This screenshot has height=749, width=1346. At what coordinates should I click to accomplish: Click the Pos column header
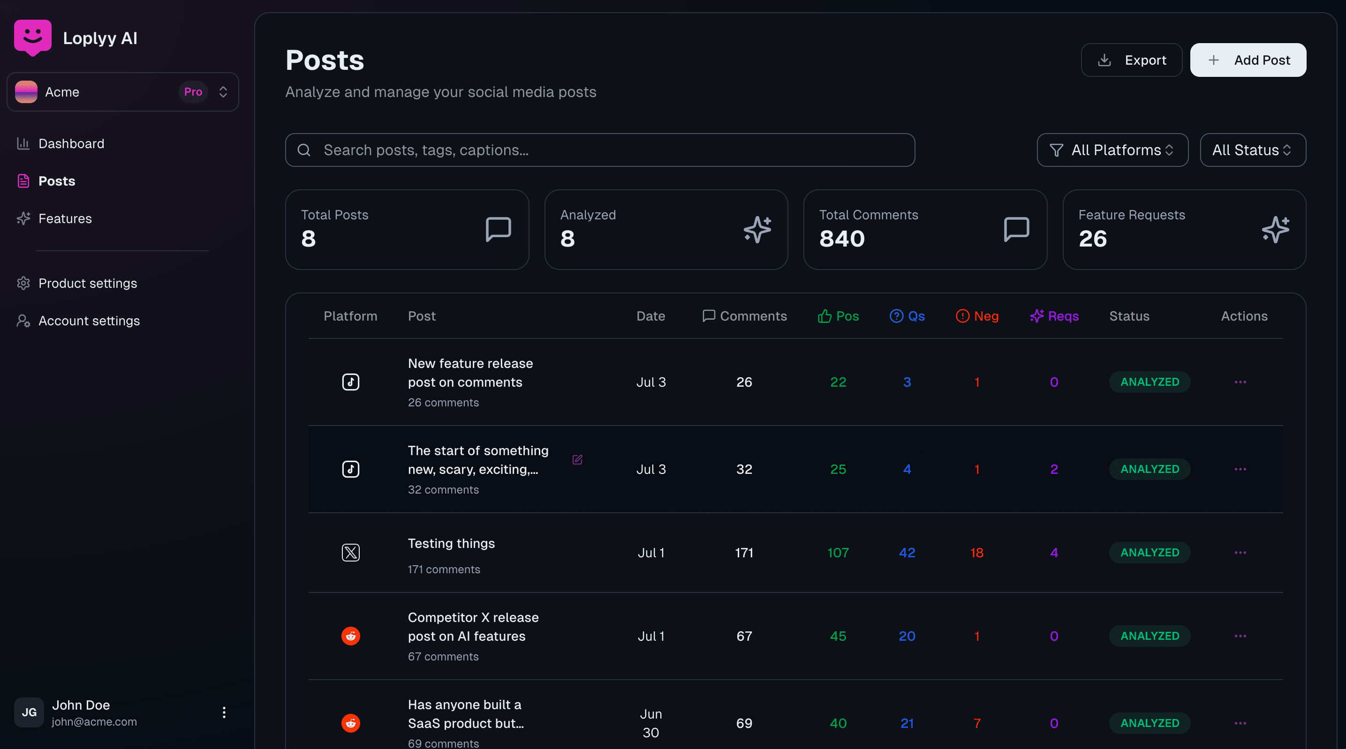coord(838,316)
